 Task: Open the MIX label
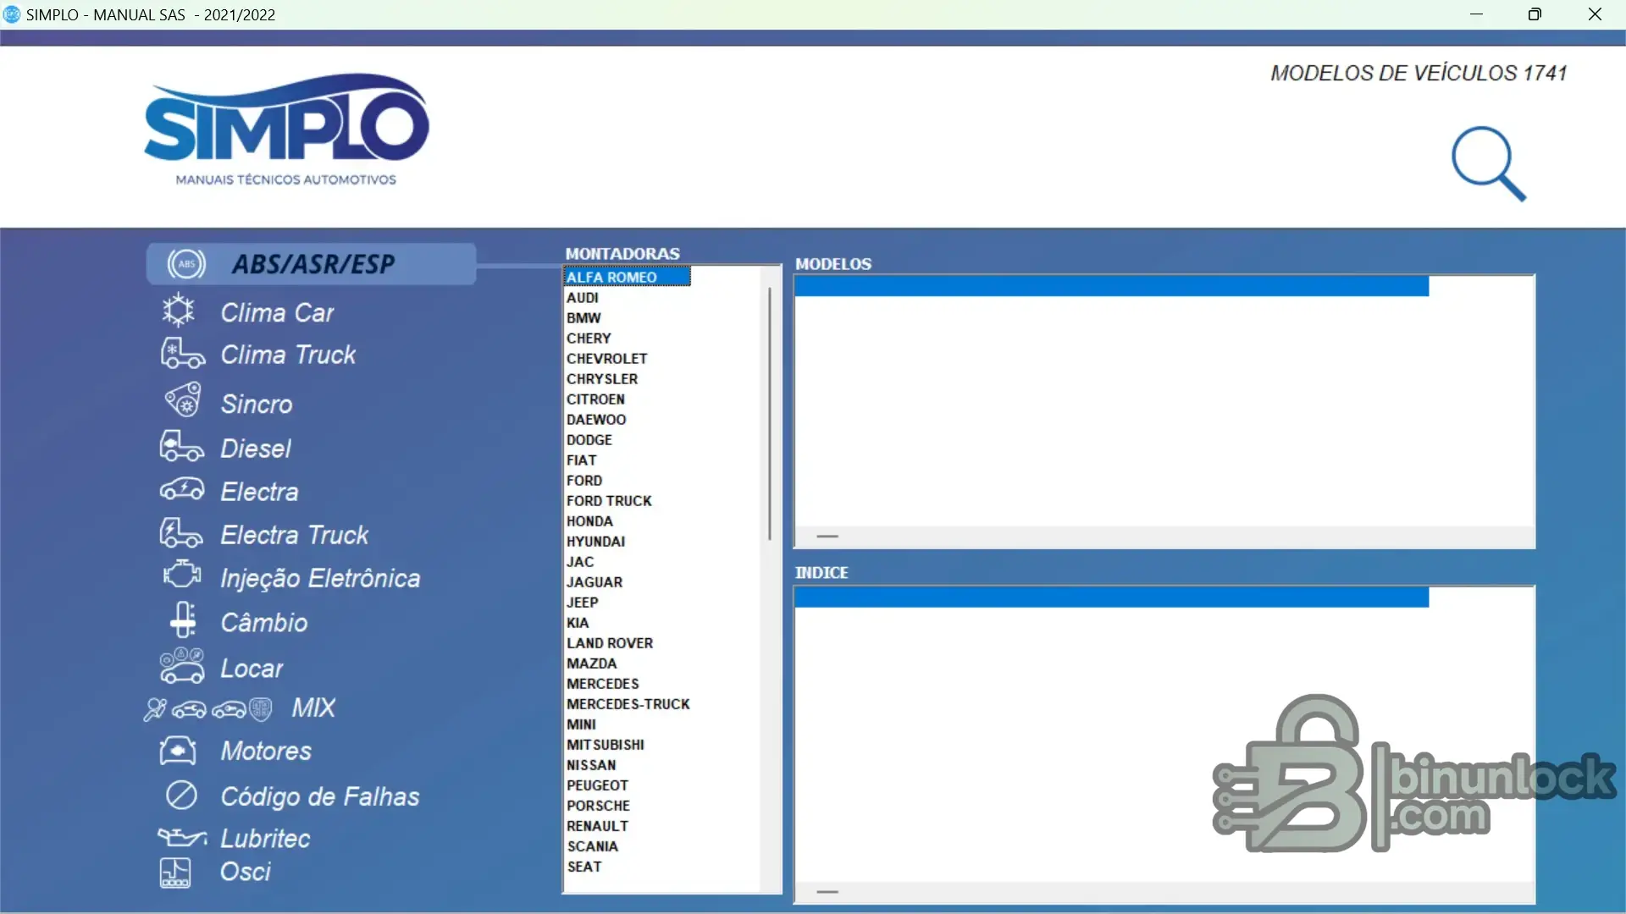(x=313, y=708)
